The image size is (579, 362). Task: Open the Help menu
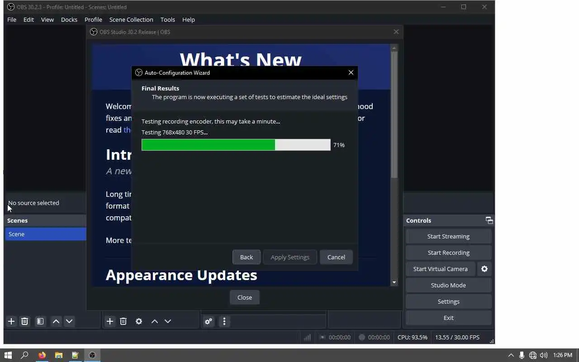[x=189, y=19]
